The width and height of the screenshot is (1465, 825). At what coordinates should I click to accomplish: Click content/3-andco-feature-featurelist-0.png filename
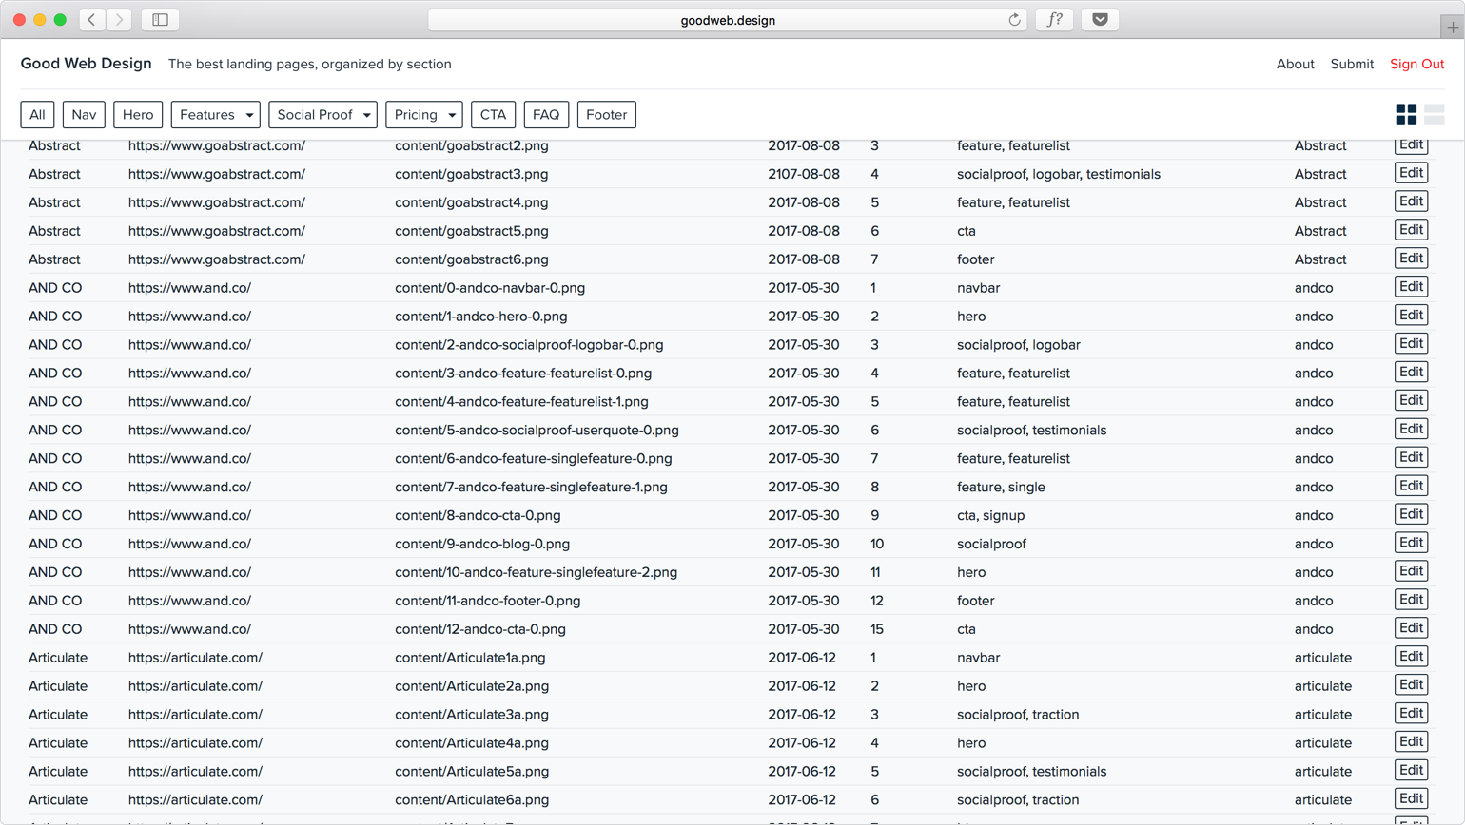523,374
